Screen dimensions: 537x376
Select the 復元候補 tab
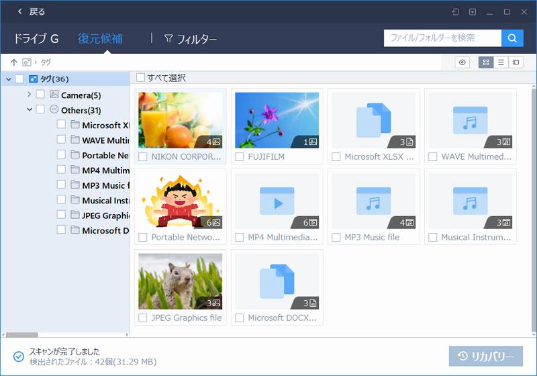(100, 39)
